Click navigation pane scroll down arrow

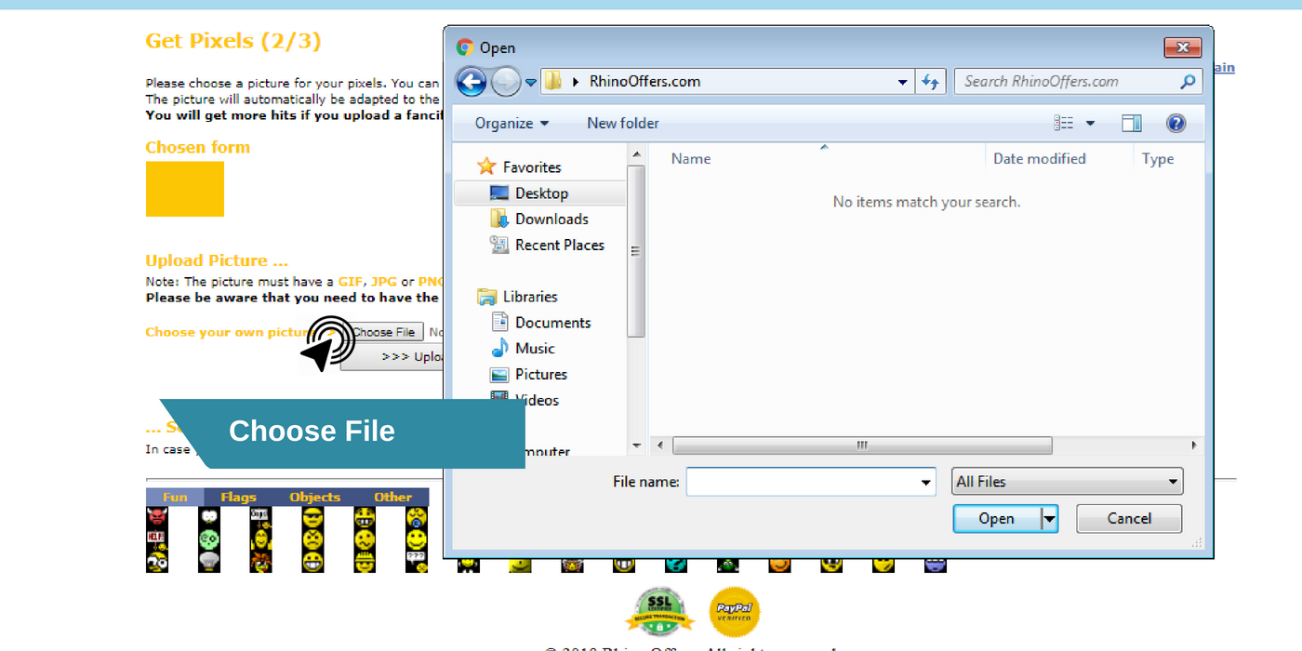pyautogui.click(x=636, y=445)
